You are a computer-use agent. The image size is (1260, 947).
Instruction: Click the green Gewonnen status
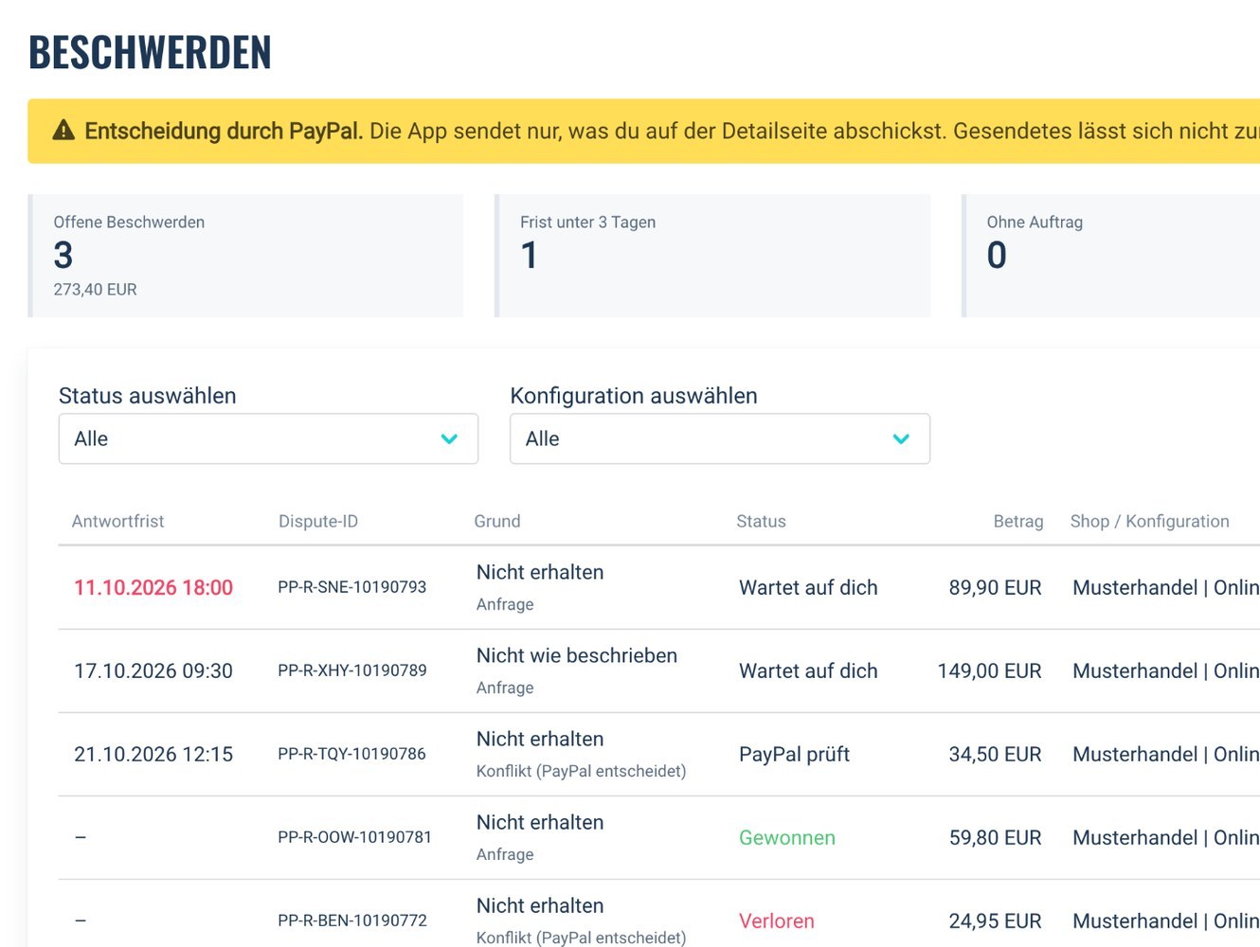[787, 837]
